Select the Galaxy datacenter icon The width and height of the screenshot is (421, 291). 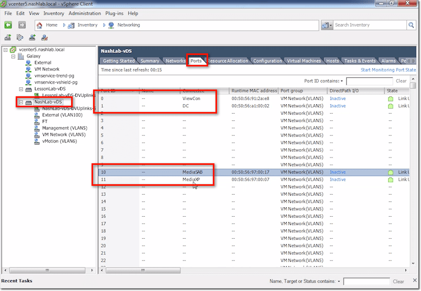pyautogui.click(x=21, y=56)
